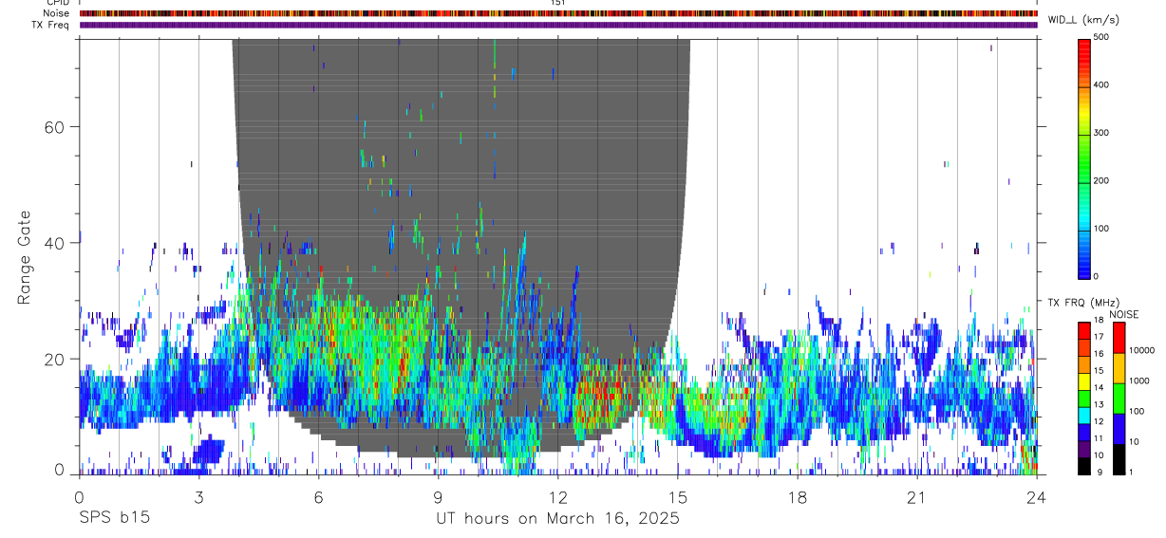Click the green 13–14 MHz frequency swatch
1166x538 pixels.
point(1083,399)
